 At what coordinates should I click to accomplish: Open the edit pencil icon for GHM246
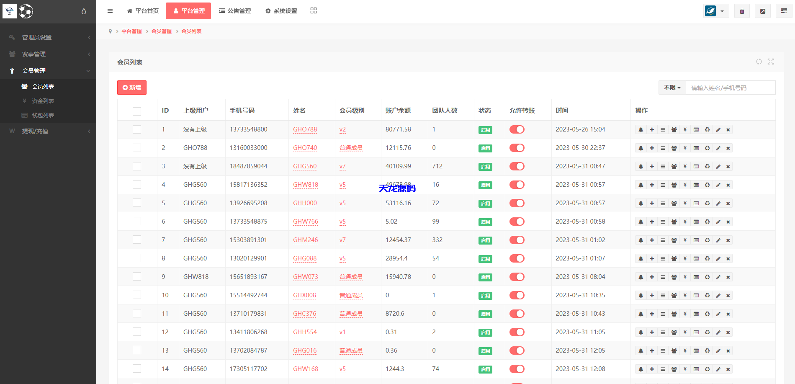(x=718, y=240)
